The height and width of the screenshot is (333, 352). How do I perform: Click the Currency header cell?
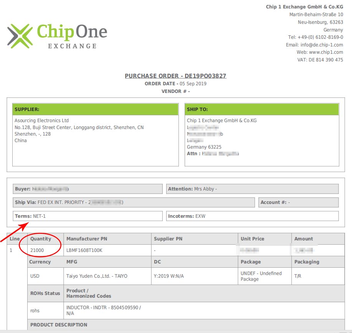click(x=46, y=262)
